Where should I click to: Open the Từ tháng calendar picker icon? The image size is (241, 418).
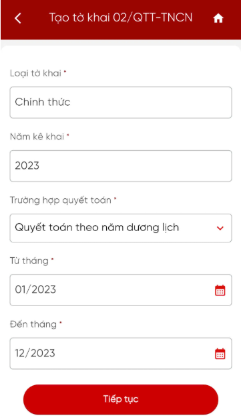pyautogui.click(x=220, y=290)
